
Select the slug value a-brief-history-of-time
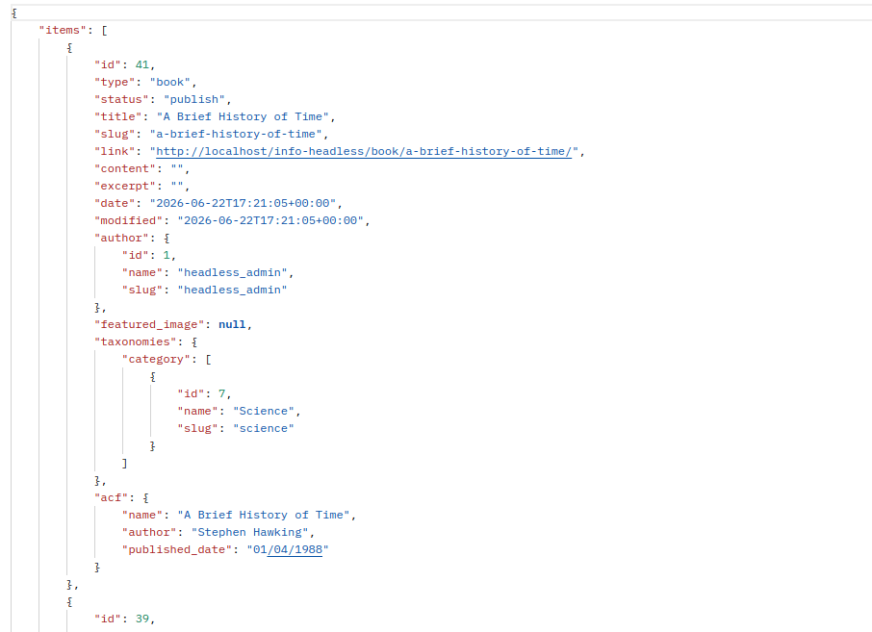pyautogui.click(x=236, y=134)
